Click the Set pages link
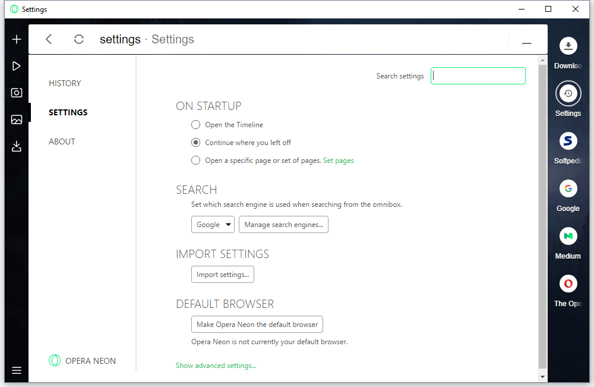 (x=339, y=161)
